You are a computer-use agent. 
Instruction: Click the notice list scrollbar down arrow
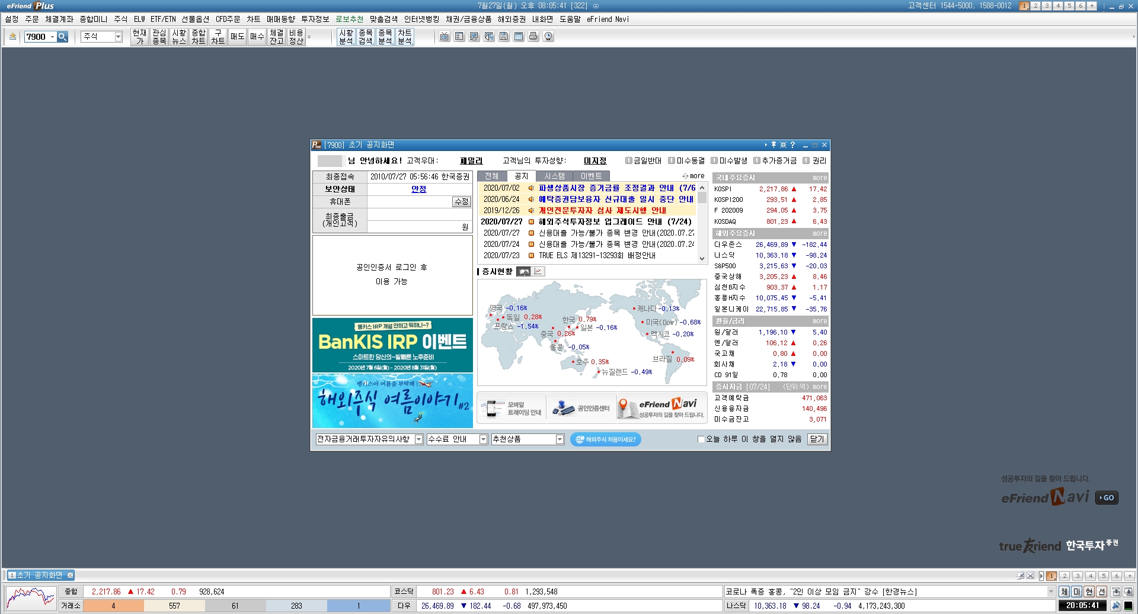click(702, 259)
